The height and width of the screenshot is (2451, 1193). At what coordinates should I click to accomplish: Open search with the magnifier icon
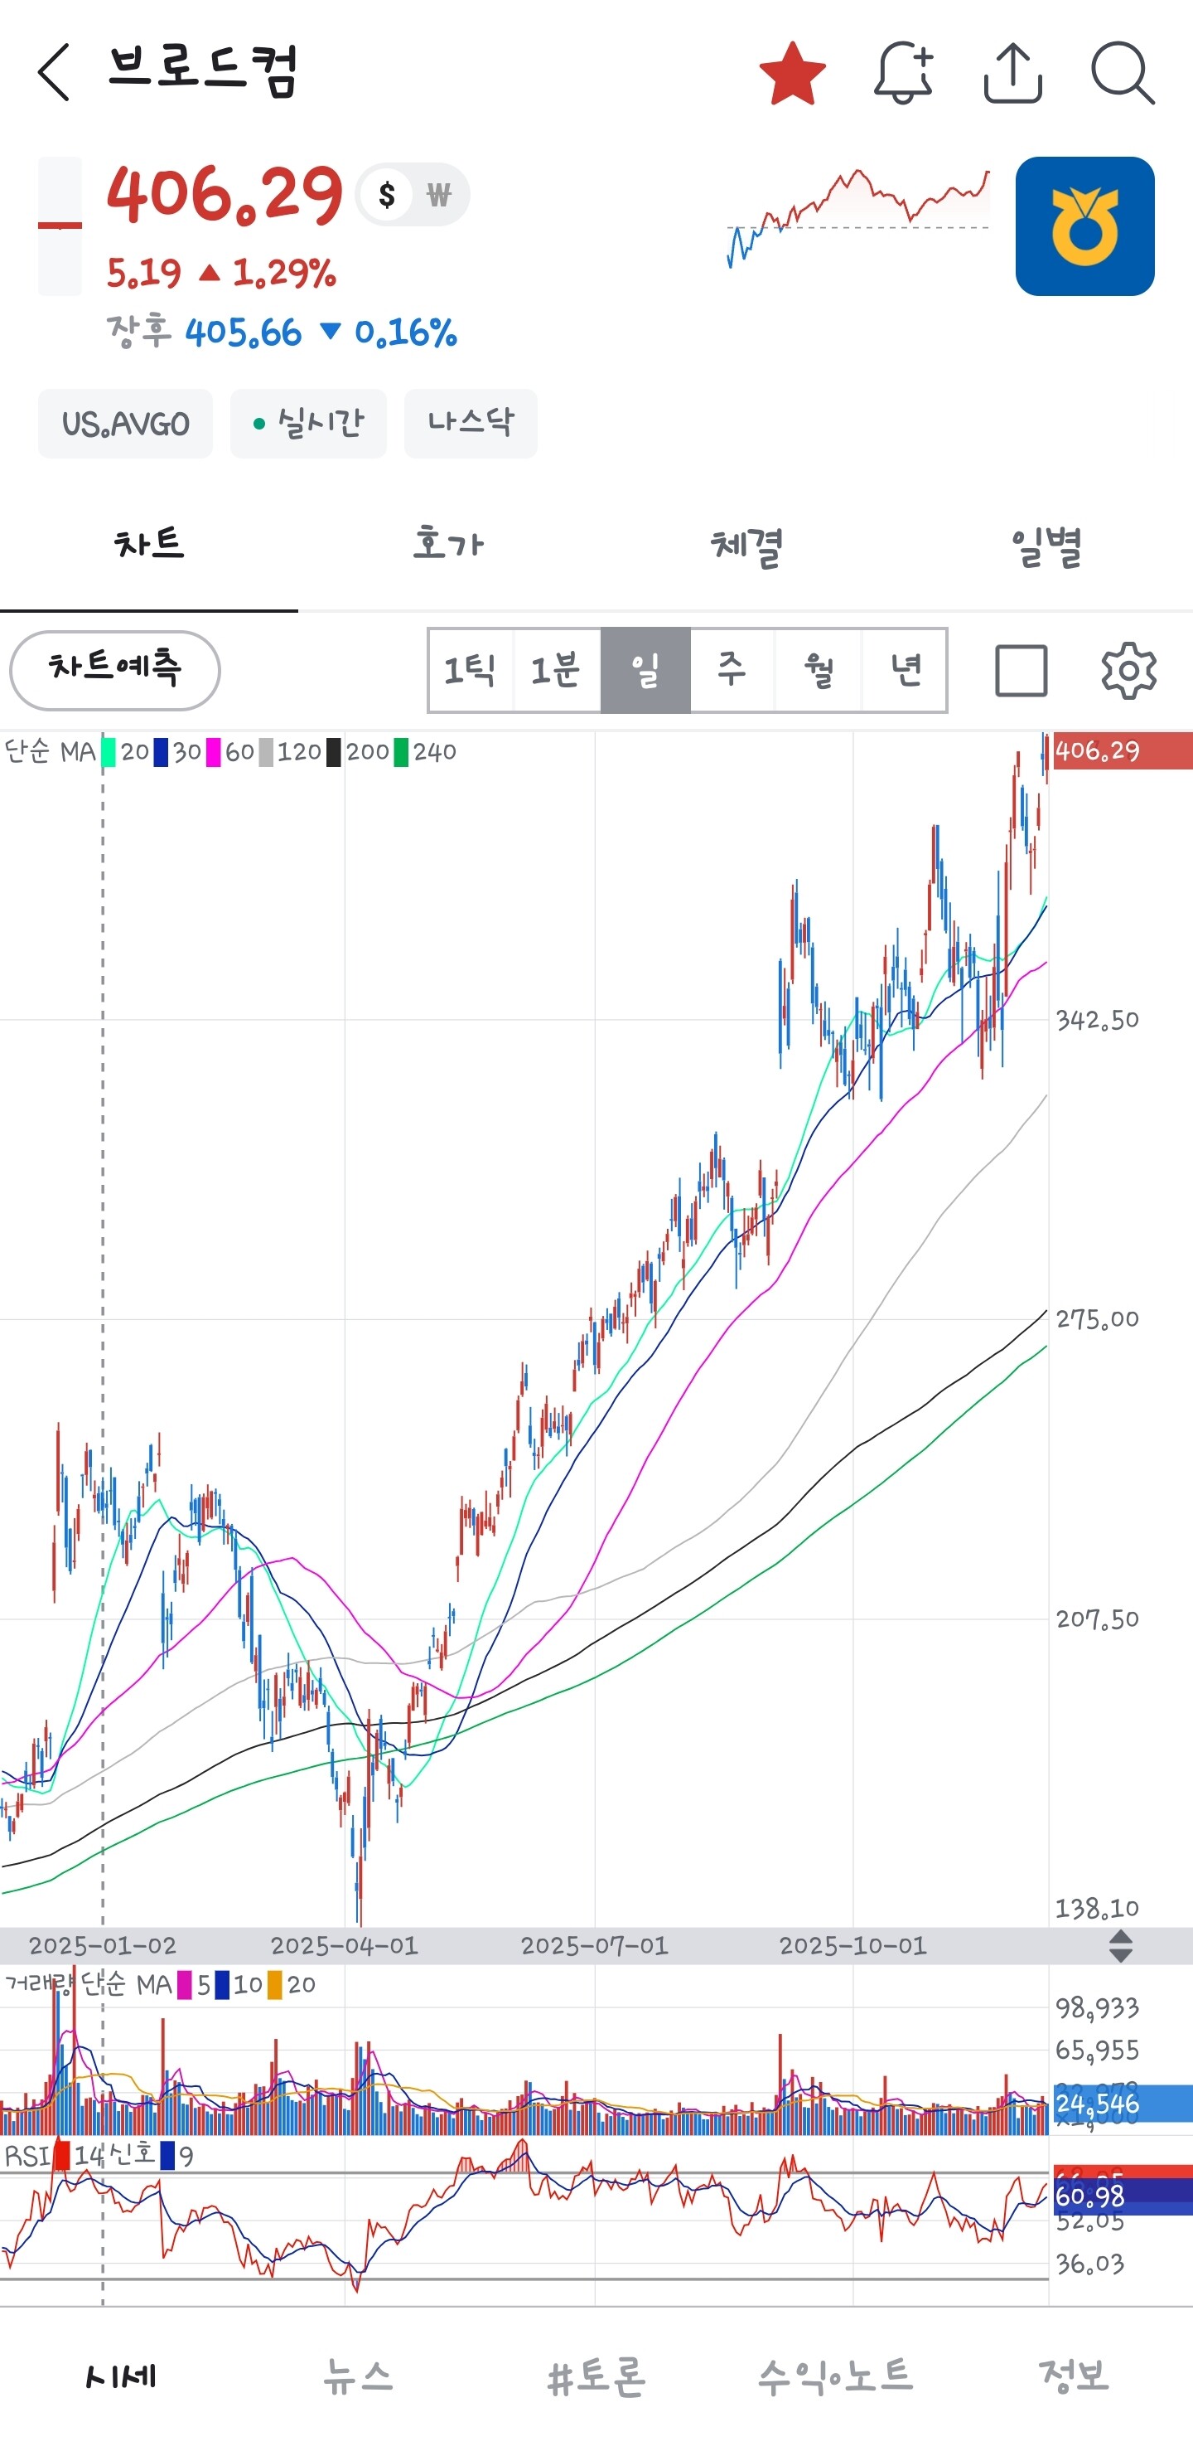click(x=1123, y=72)
